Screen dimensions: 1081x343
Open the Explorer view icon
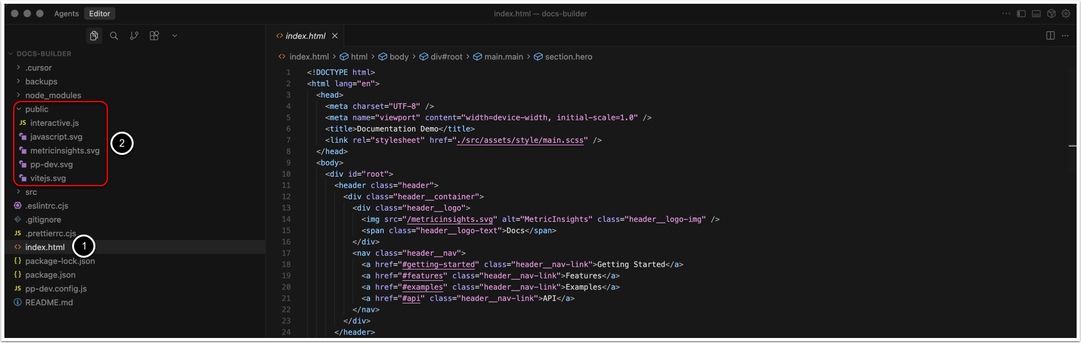point(93,36)
